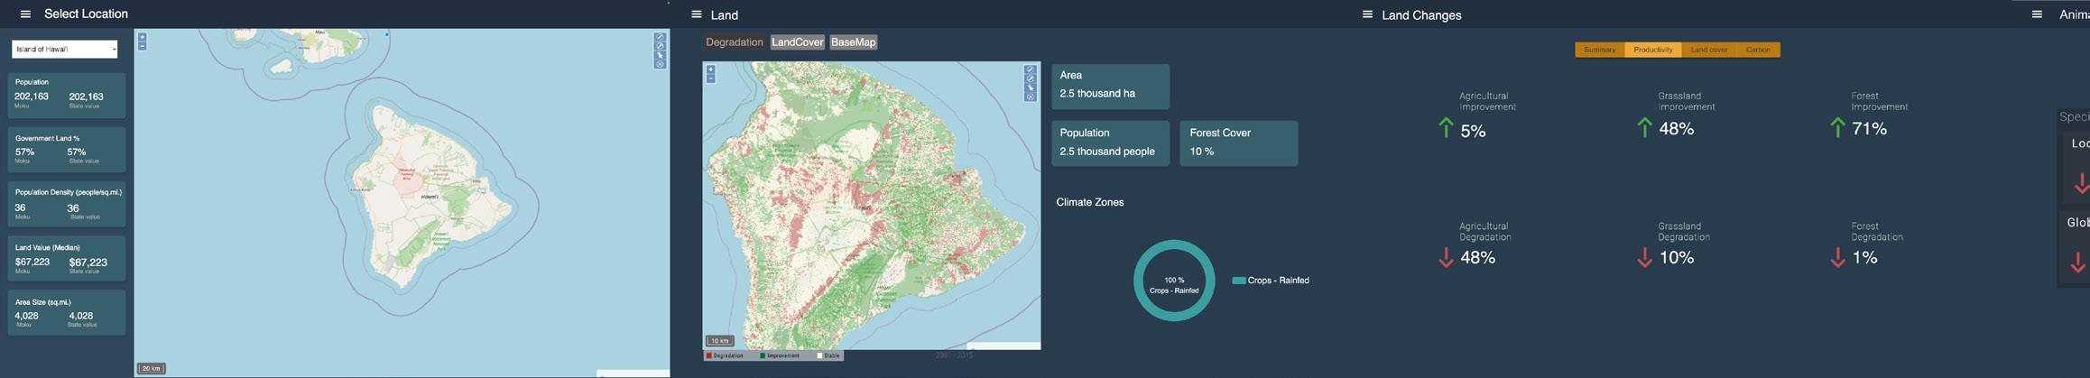This screenshot has height=378, width=2090.
Task: Click the Population card in the sidebar
Action: (67, 95)
